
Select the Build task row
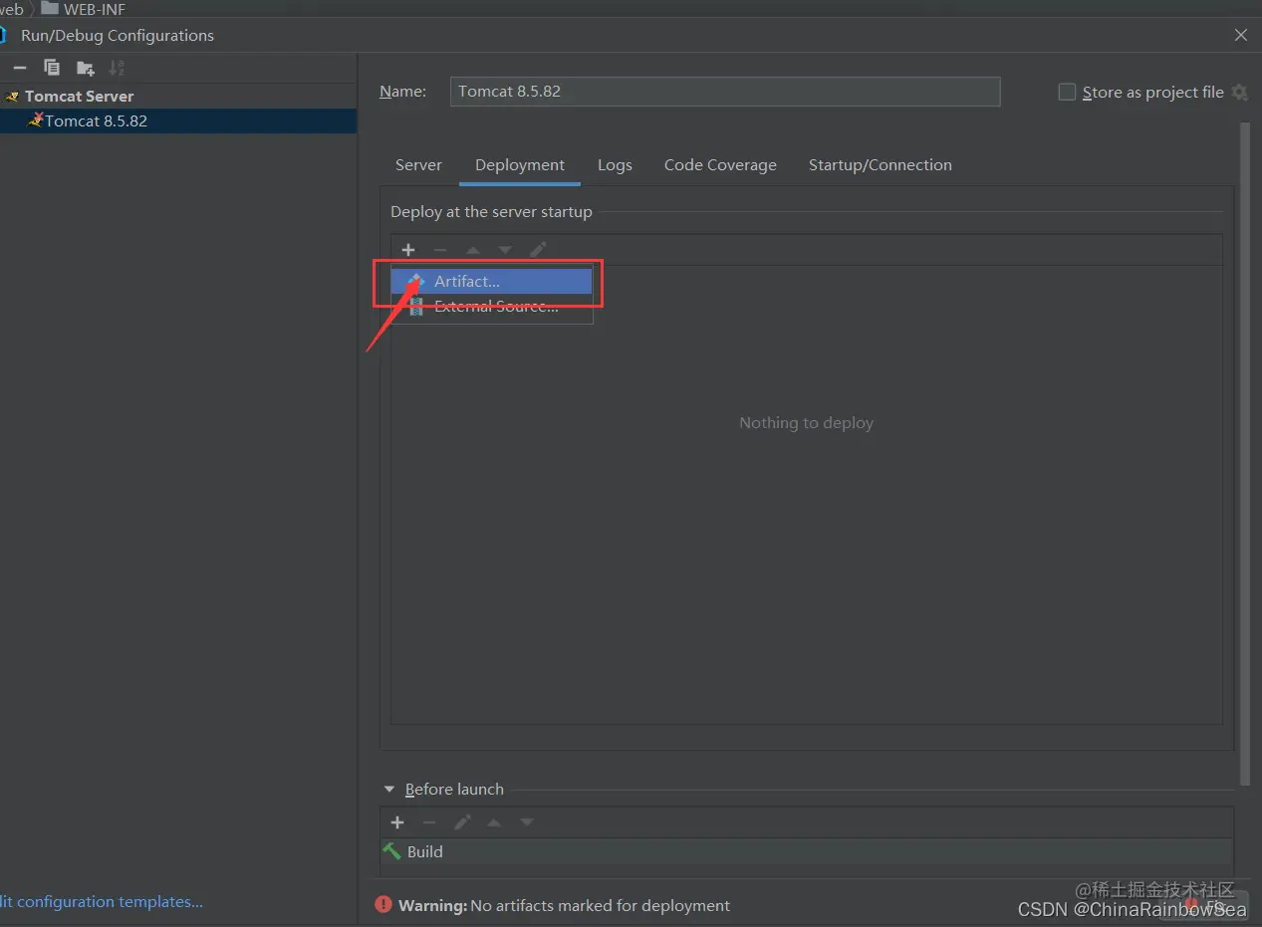(806, 852)
